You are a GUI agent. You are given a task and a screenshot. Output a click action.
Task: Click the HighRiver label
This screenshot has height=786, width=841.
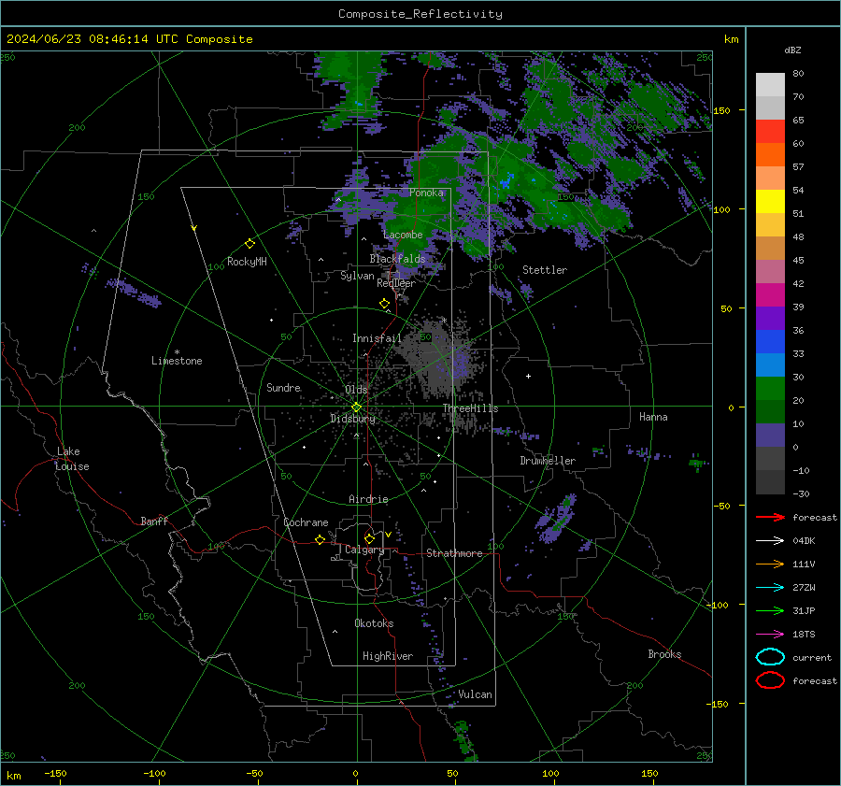coord(388,656)
